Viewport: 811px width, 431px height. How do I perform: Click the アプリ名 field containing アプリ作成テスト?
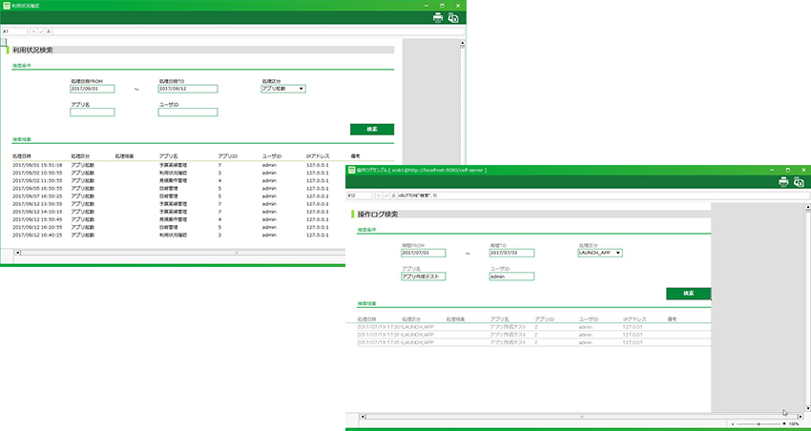click(423, 277)
